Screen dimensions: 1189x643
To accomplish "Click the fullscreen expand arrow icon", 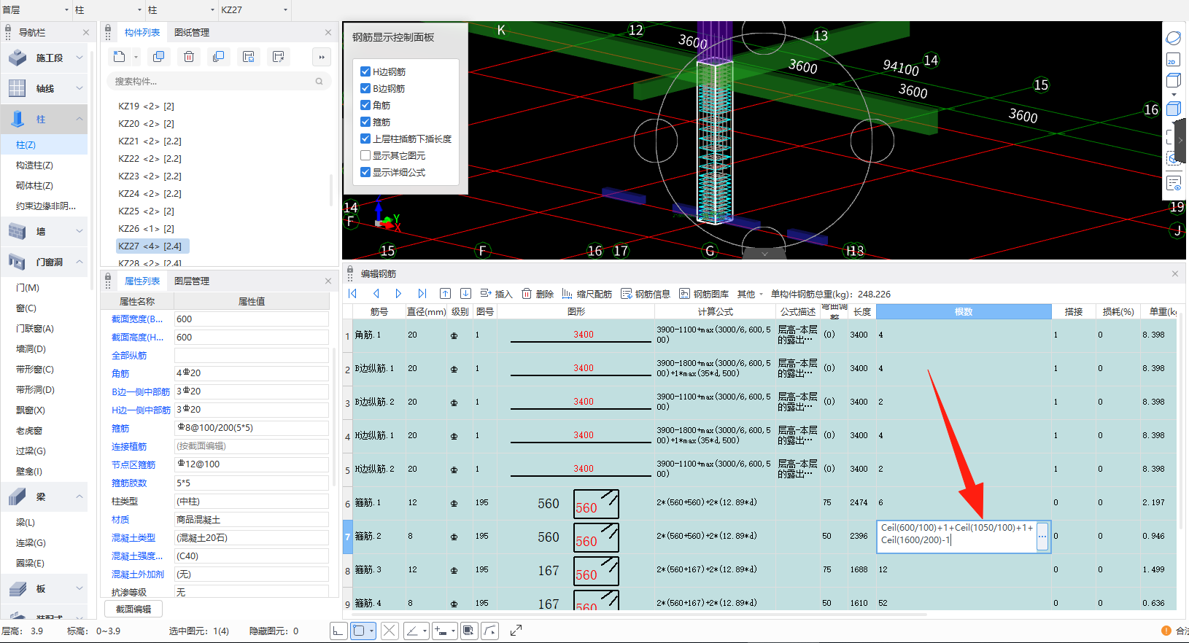I will 516,631.
